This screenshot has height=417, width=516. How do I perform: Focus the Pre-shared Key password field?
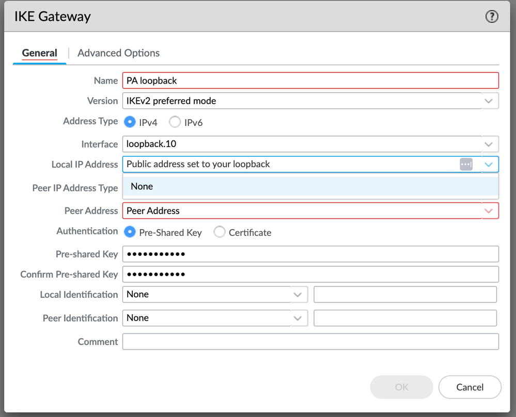310,254
